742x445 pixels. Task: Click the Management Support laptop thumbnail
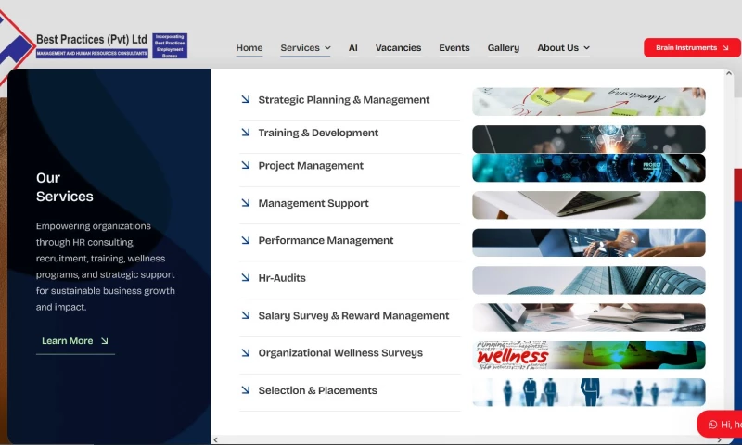589,205
